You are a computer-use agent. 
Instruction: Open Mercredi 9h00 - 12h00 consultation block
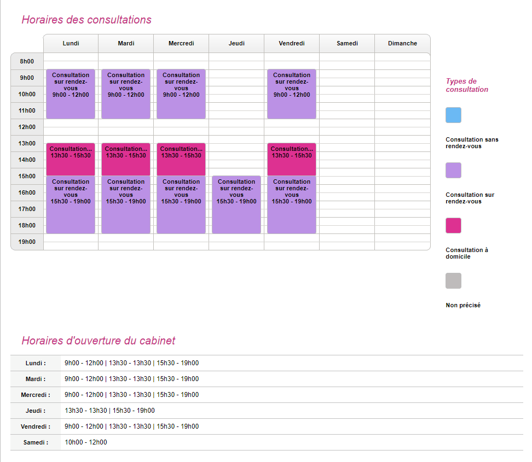pos(181,94)
